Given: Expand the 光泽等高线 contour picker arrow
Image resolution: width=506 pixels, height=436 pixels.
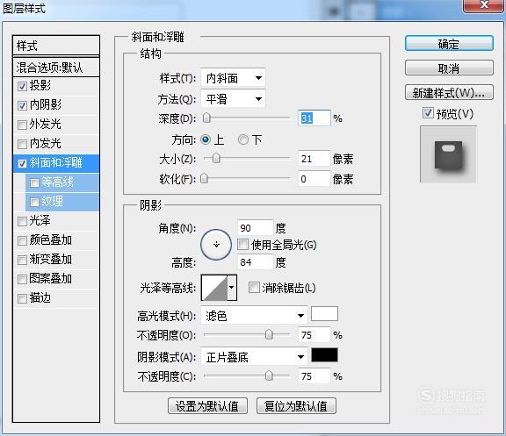Looking at the screenshot, I should coord(232,288).
